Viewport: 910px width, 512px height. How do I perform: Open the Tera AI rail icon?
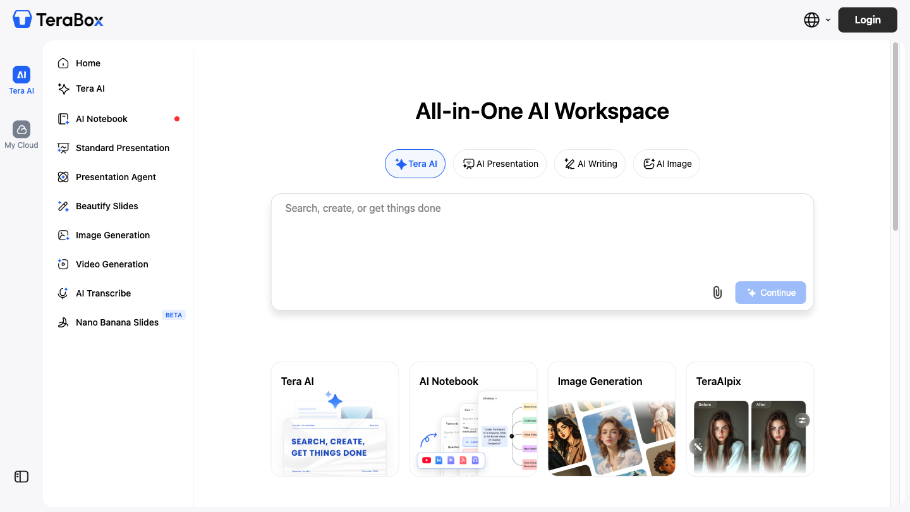coord(21,75)
